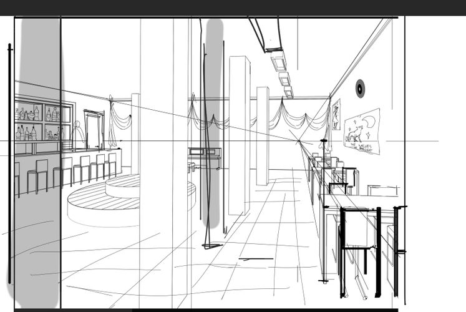Click the vinyl record drawn on the wall
This screenshot has width=466, height=312.
(360, 89)
